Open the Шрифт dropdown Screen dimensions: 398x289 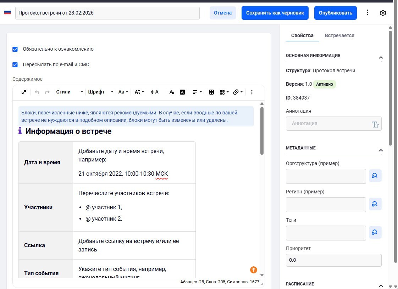click(x=100, y=92)
